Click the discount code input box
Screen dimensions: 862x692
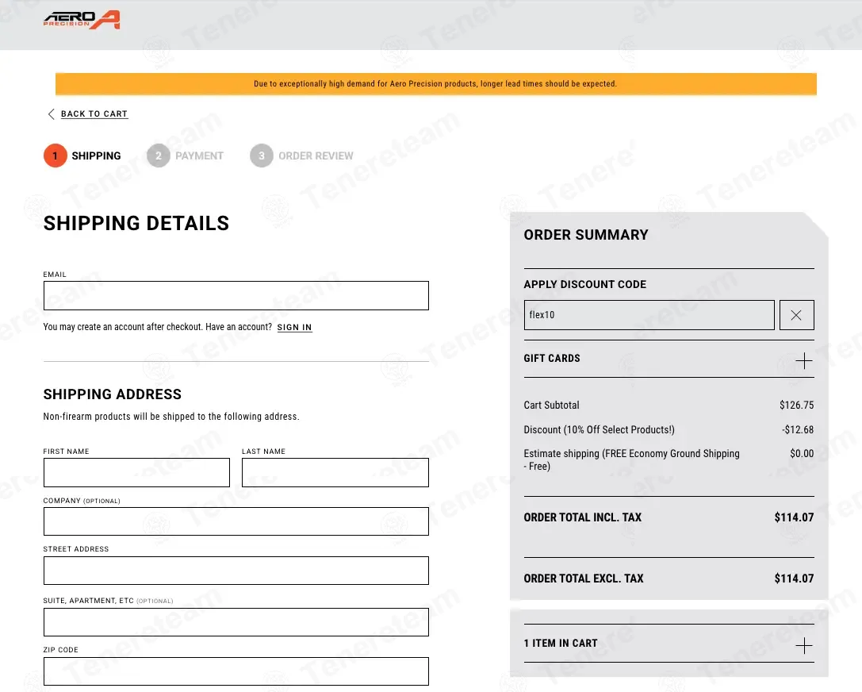pyautogui.click(x=649, y=315)
